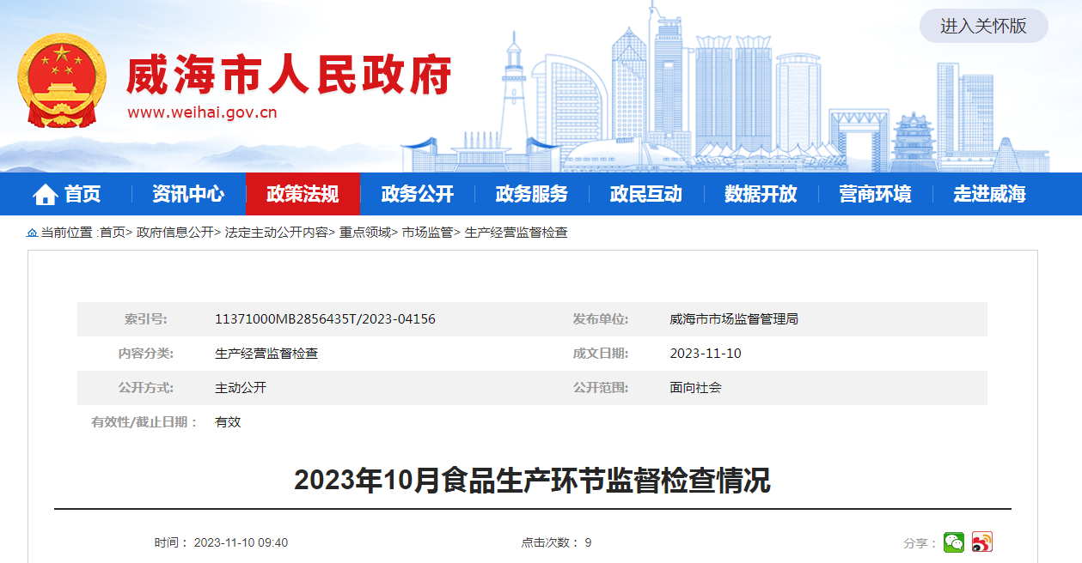Image resolution: width=1082 pixels, height=563 pixels.
Task: Open the 资讯中心 menu item
Action: [188, 195]
